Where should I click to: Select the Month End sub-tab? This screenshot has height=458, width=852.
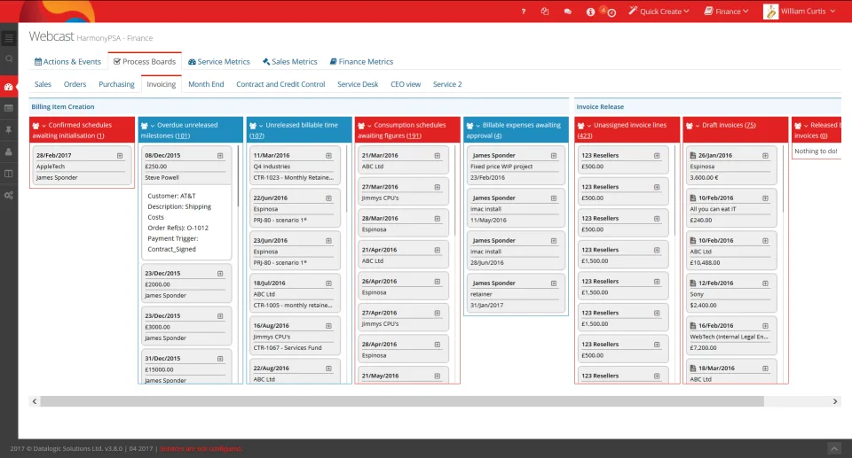point(206,84)
